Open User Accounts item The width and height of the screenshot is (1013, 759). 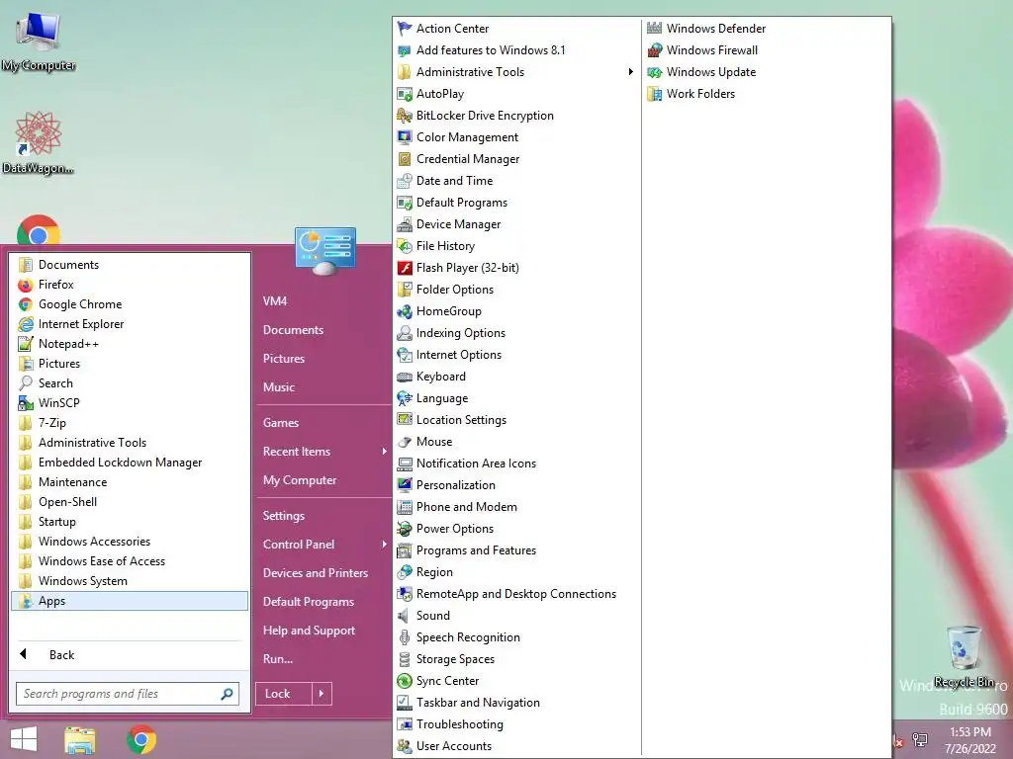453,746
